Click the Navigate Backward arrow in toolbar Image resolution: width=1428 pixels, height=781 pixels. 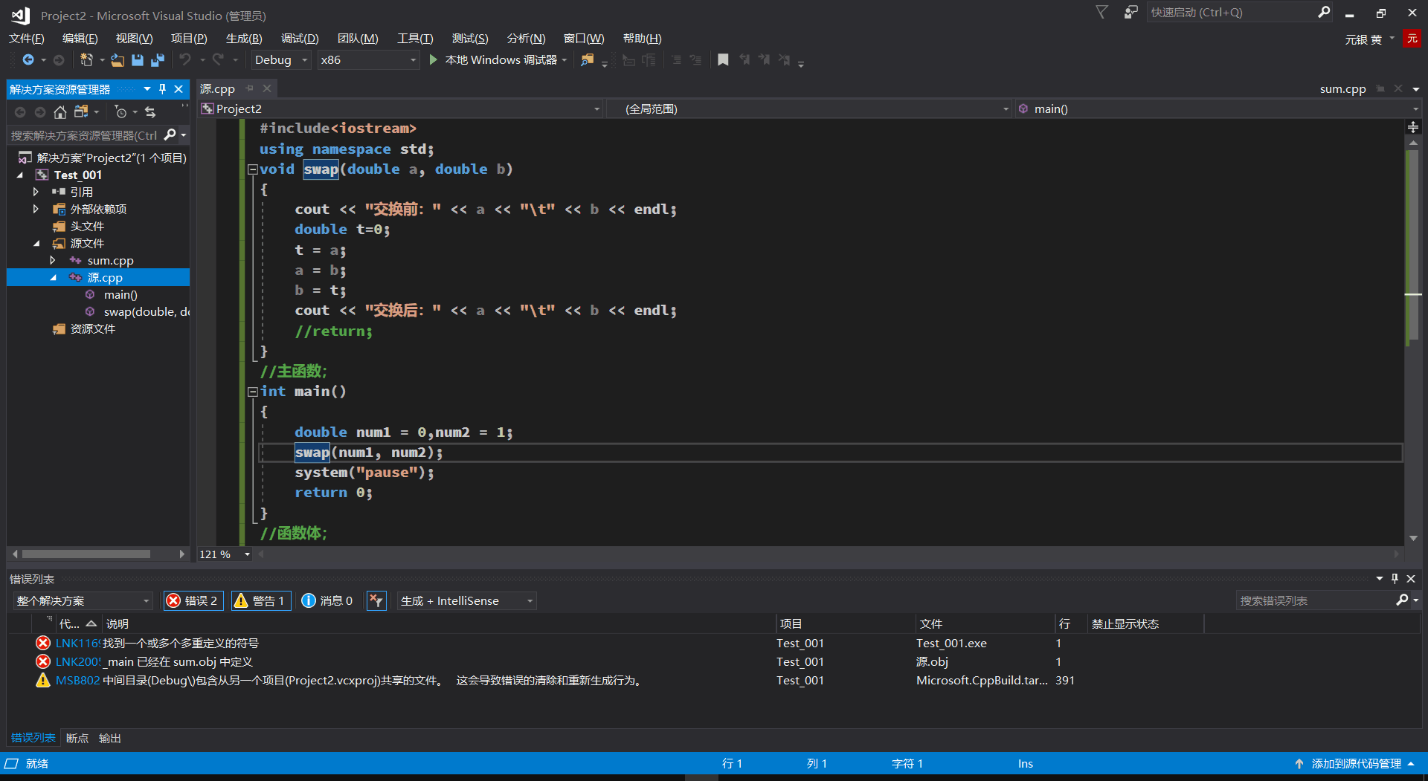tap(28, 59)
